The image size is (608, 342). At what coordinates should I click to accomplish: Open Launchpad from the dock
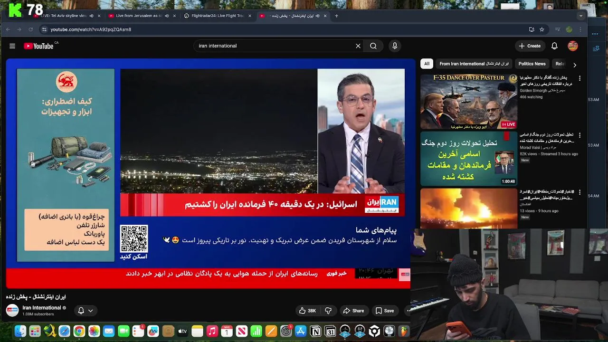click(x=35, y=331)
